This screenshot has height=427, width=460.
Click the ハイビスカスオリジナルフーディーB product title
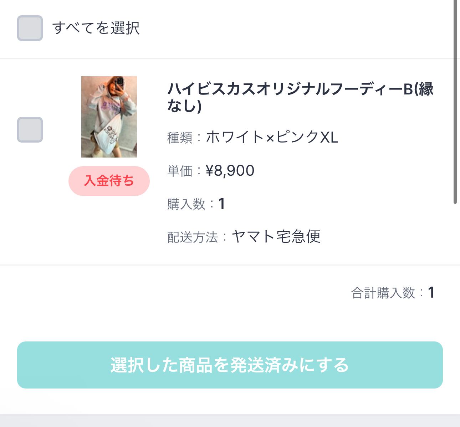[x=300, y=97]
